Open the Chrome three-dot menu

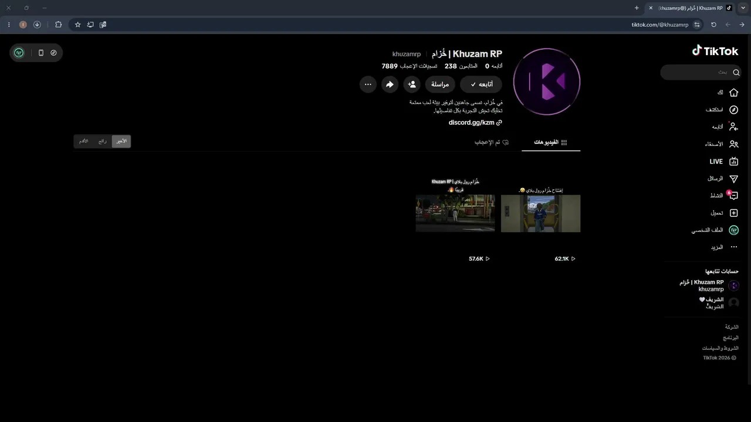[x=9, y=25]
